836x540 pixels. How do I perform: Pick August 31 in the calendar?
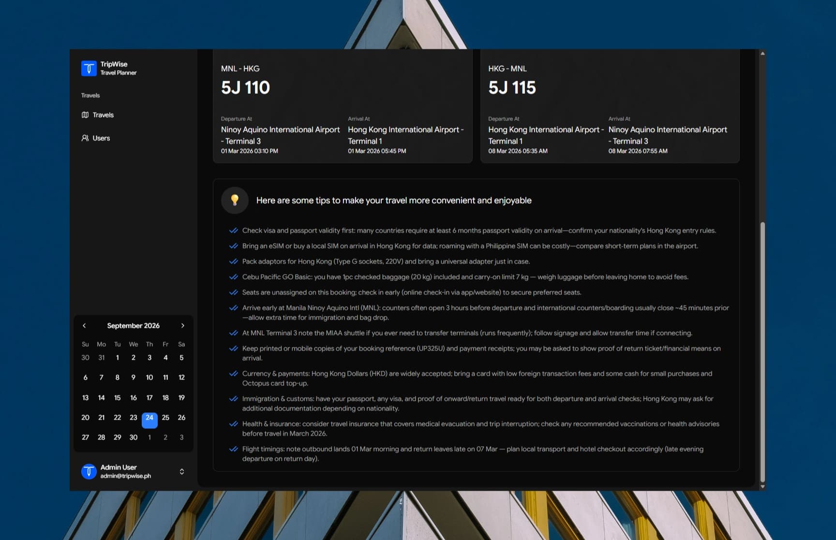pyautogui.click(x=102, y=358)
